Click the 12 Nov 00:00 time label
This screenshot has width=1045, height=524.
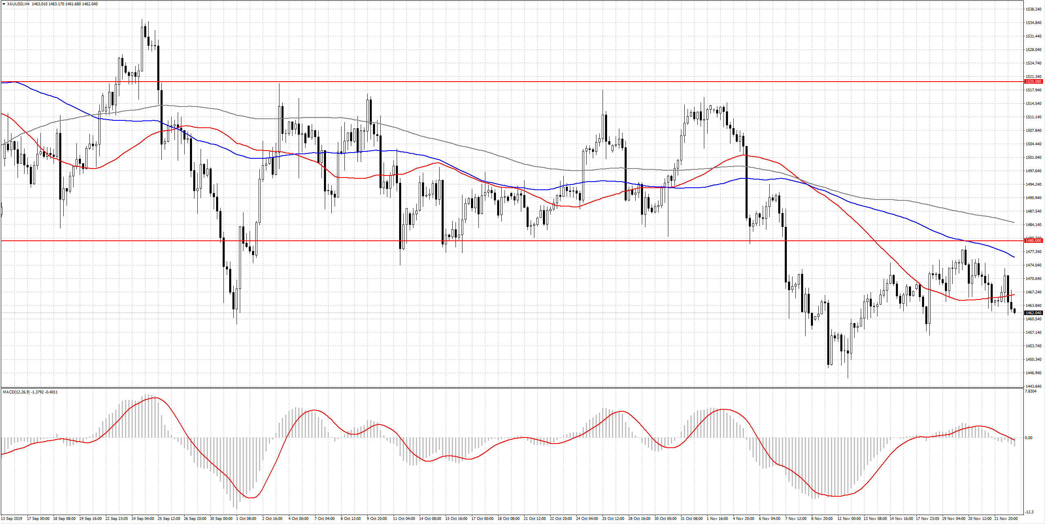[x=849, y=519]
